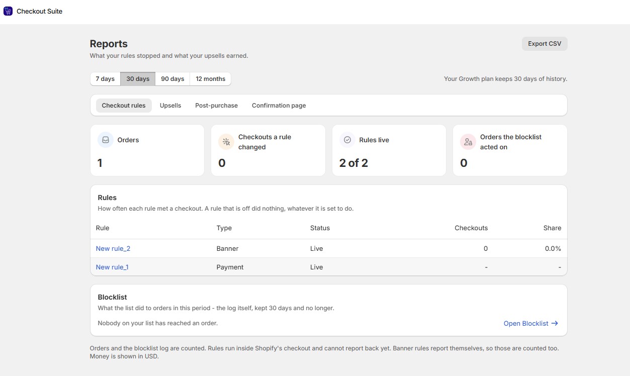This screenshot has width=630, height=376.
Task: Select the 7 days range
Action: click(x=105, y=79)
